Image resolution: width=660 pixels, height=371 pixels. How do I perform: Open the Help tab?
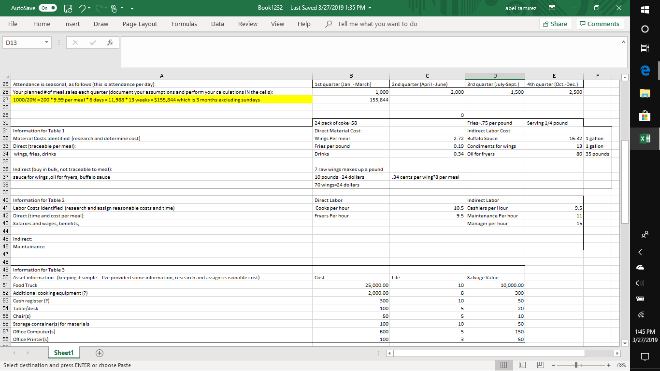(x=304, y=24)
